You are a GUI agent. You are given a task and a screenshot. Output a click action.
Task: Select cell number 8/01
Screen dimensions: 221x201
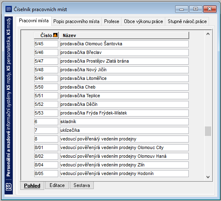[46, 147]
